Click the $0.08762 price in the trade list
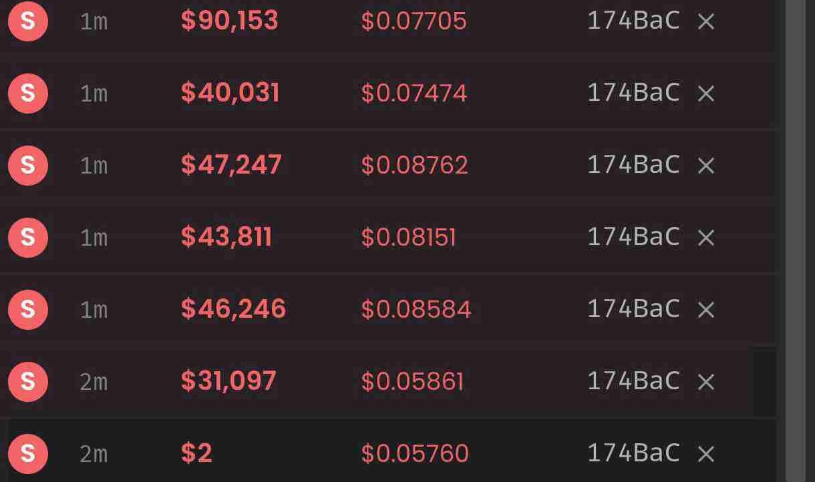Viewport: 815px width, 482px height. [414, 166]
